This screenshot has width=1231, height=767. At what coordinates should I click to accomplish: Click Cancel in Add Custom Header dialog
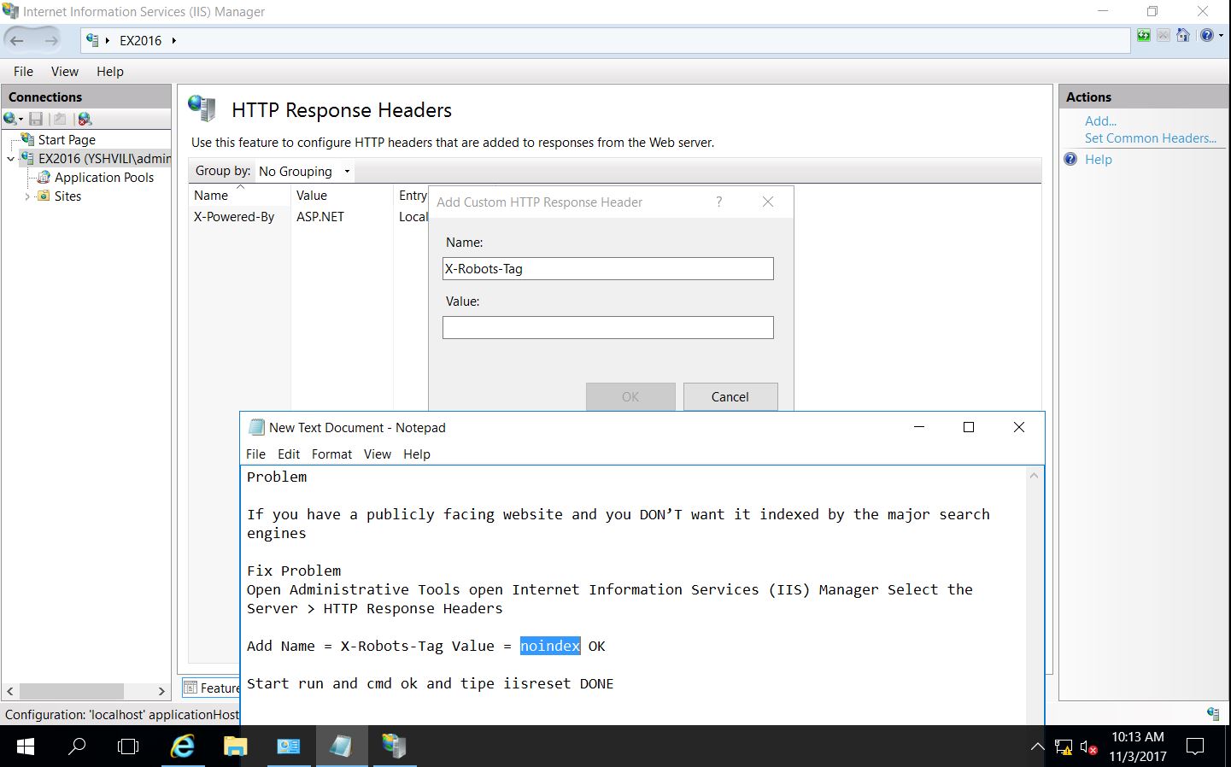coord(730,396)
